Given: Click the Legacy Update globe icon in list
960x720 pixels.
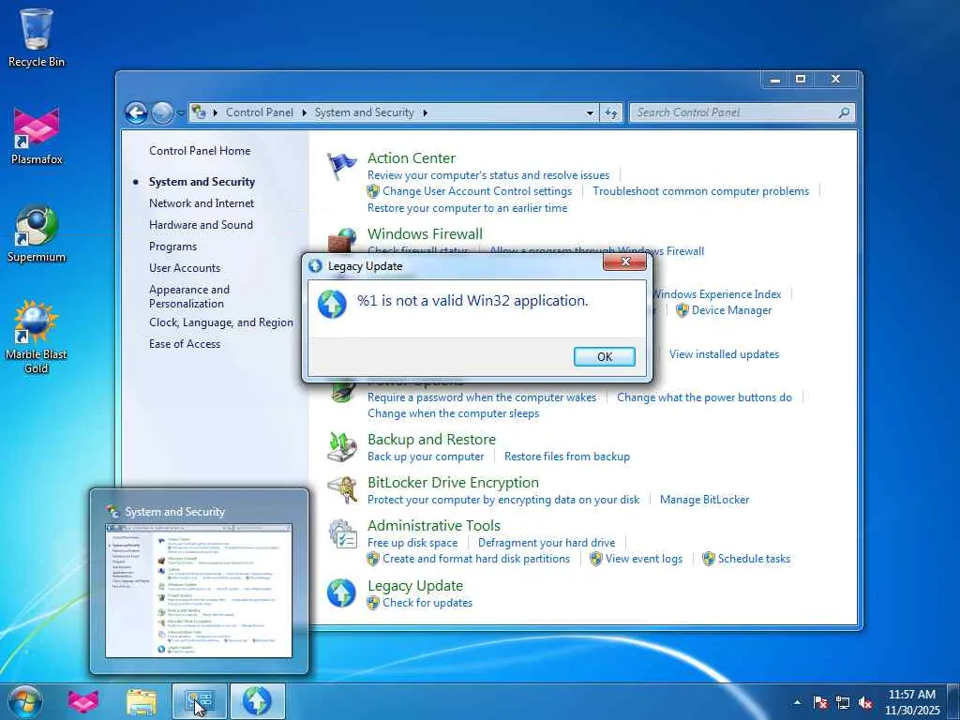Looking at the screenshot, I should coord(341,592).
